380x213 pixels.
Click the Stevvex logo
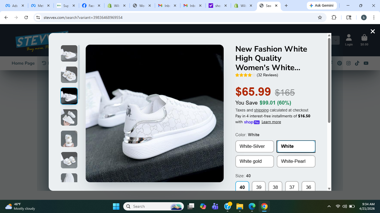click(x=42, y=41)
